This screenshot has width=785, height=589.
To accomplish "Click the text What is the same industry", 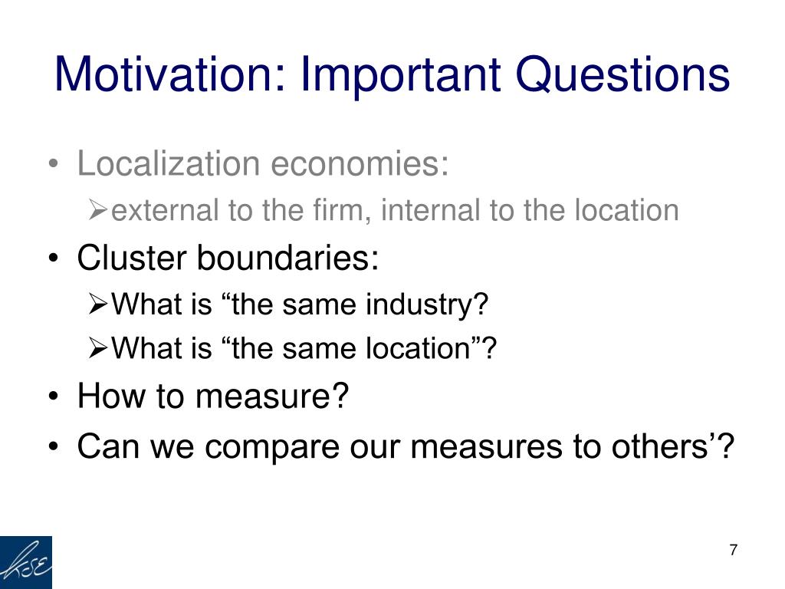I will (x=300, y=304).
